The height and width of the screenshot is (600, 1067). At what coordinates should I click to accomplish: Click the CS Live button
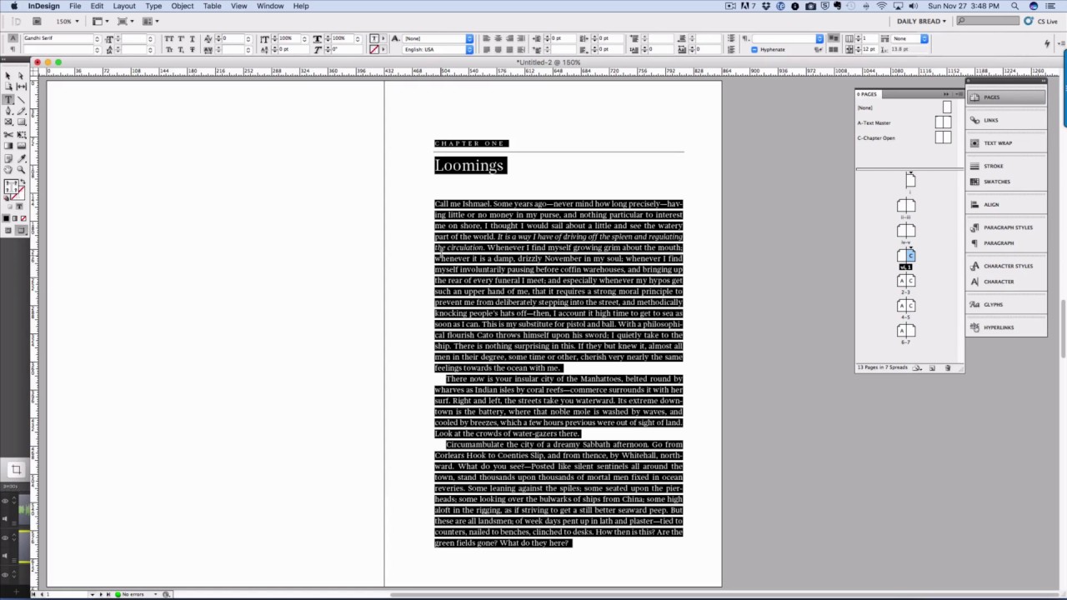[x=1041, y=21]
